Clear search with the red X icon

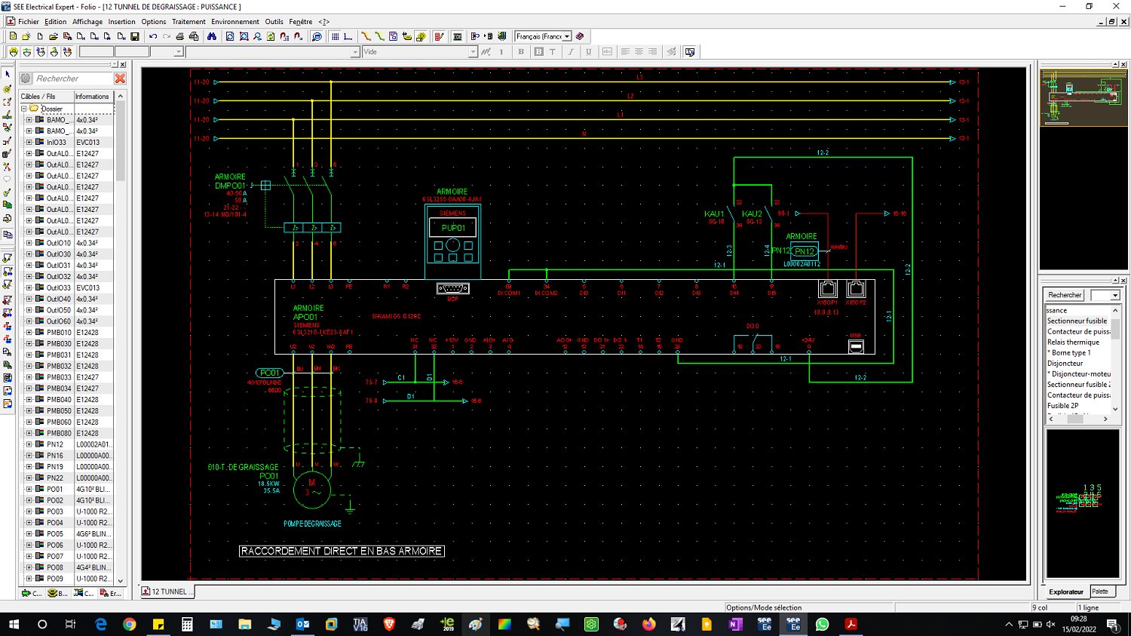point(120,78)
